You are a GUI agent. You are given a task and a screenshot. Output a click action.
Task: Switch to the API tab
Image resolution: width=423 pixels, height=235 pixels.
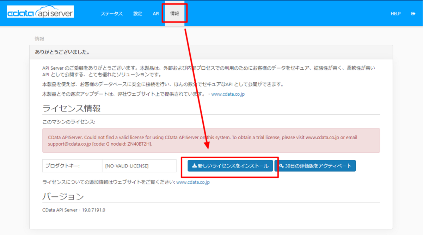[156, 14]
